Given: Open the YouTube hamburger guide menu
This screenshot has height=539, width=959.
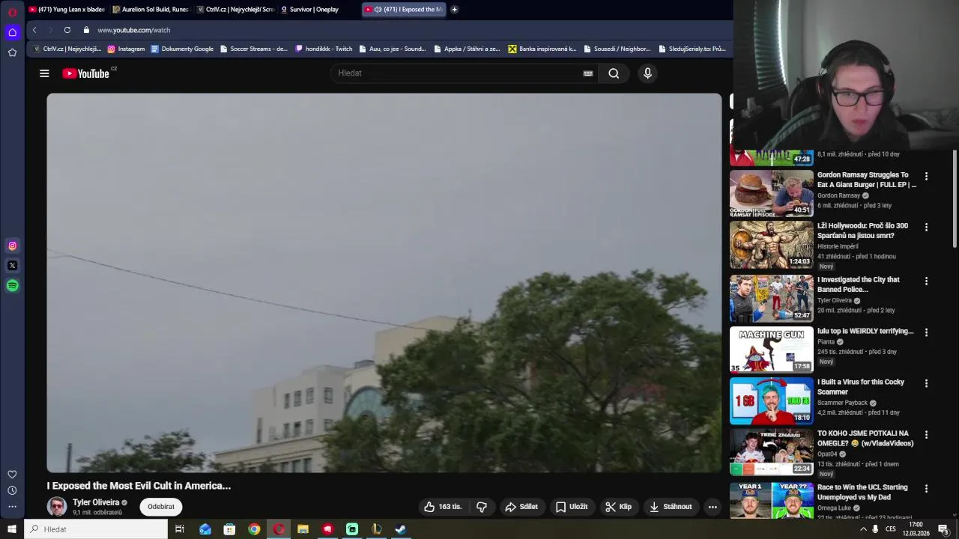Looking at the screenshot, I should [44, 73].
